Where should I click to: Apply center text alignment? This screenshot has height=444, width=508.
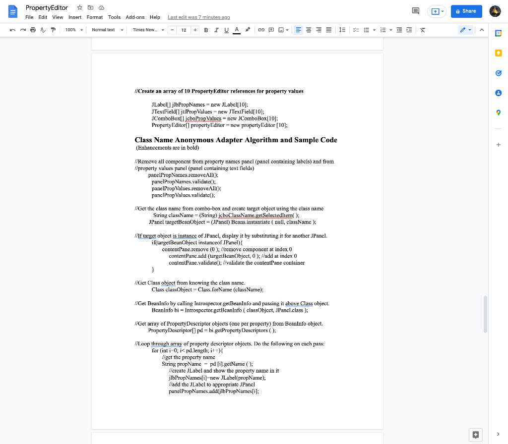click(309, 30)
